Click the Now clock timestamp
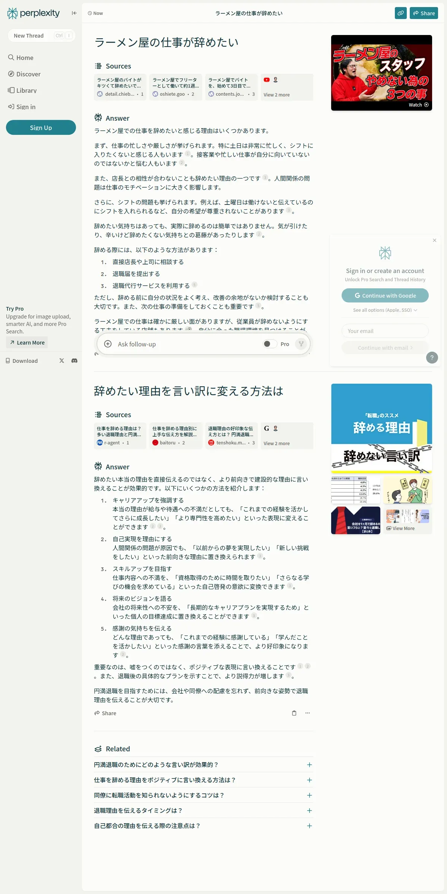This screenshot has width=447, height=894. [95, 13]
